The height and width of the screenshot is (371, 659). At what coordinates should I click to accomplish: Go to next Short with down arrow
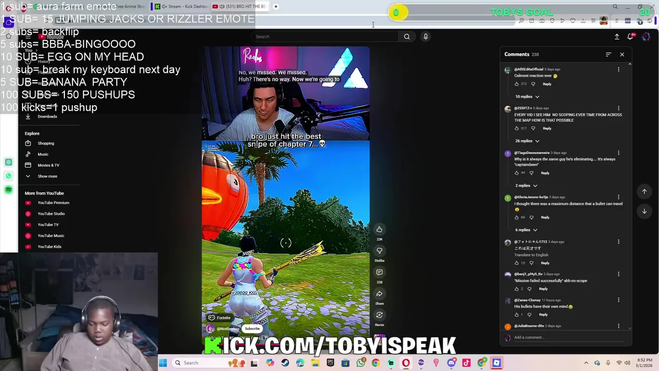(x=644, y=211)
